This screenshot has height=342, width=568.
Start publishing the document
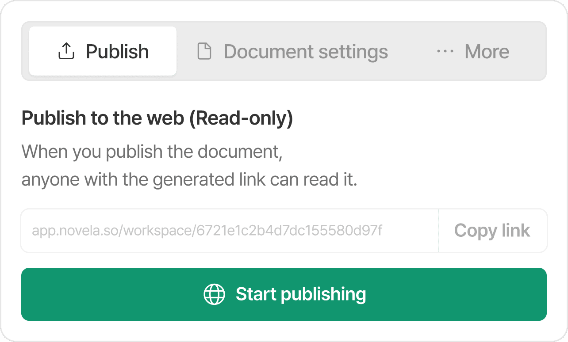pos(284,294)
